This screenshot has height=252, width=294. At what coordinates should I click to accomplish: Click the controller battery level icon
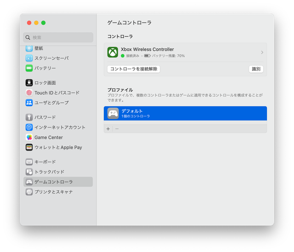pyautogui.click(x=147, y=56)
